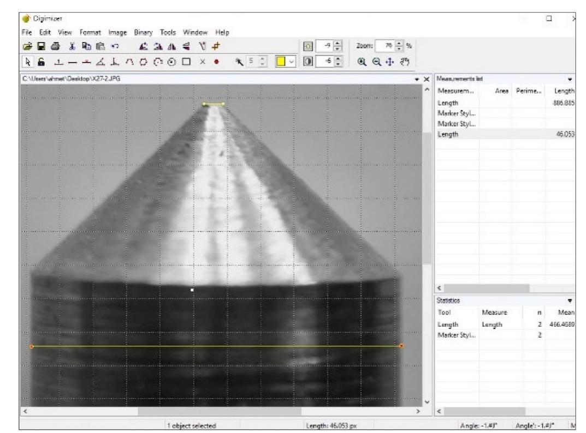The width and height of the screenshot is (586, 433).
Task: Click the Cut scissors icon
Action: click(72, 46)
